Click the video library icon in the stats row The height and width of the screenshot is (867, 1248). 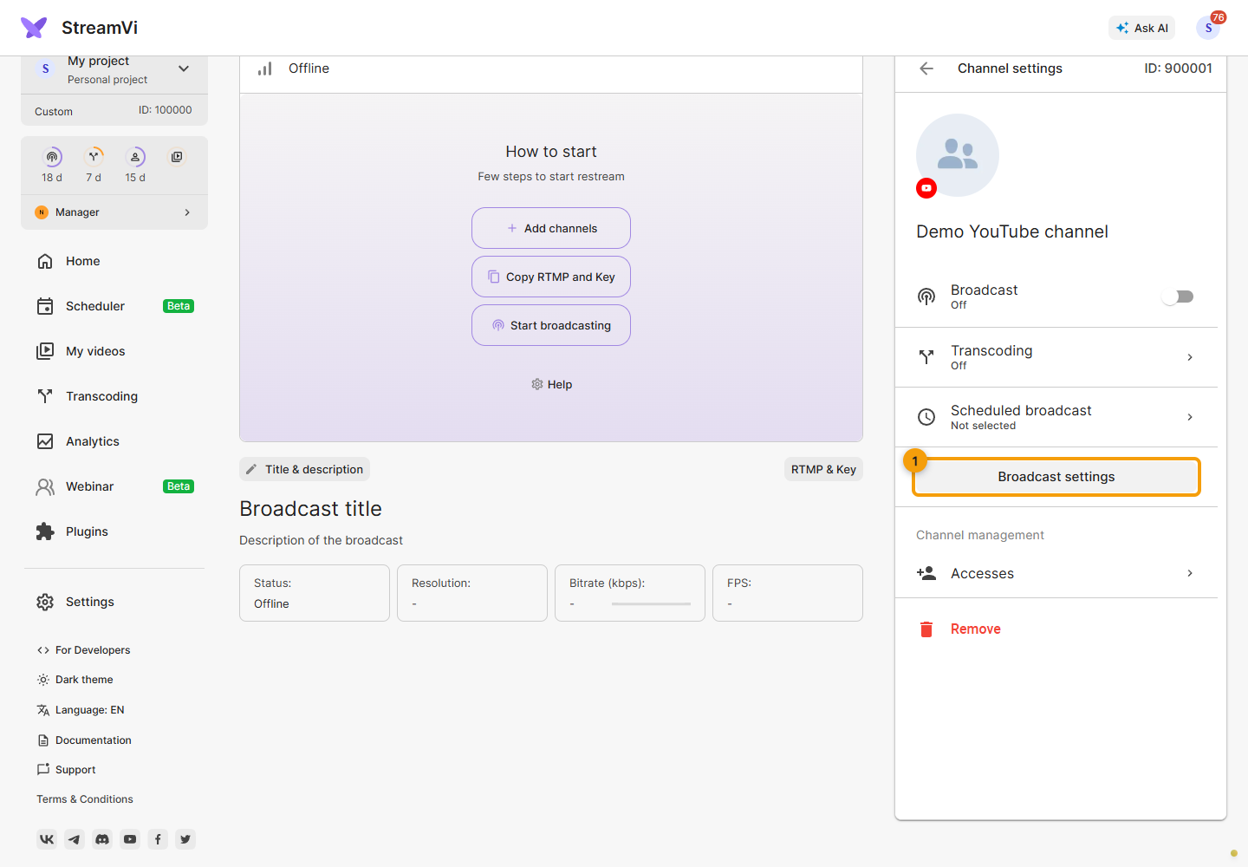177,157
